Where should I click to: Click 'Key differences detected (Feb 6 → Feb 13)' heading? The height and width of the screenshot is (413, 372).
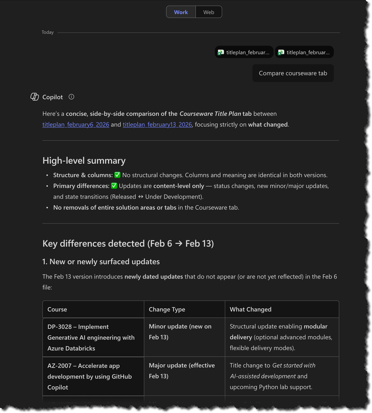[128, 244]
